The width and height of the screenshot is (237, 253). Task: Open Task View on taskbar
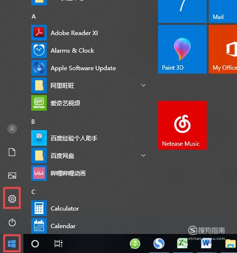[59, 244]
